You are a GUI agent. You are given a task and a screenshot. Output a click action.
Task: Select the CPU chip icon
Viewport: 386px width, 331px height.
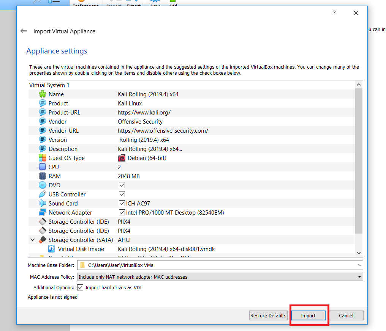42,167
